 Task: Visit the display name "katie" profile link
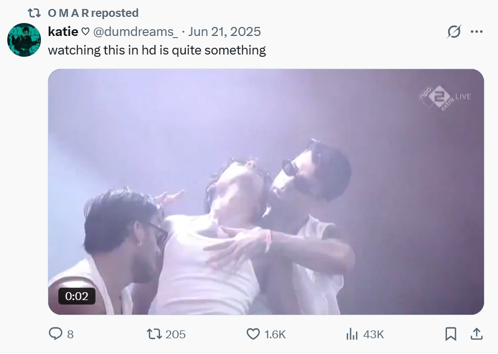(63, 32)
